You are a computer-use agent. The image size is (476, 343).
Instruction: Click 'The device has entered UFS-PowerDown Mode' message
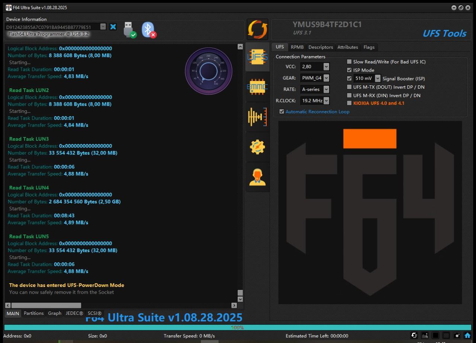tap(67, 285)
